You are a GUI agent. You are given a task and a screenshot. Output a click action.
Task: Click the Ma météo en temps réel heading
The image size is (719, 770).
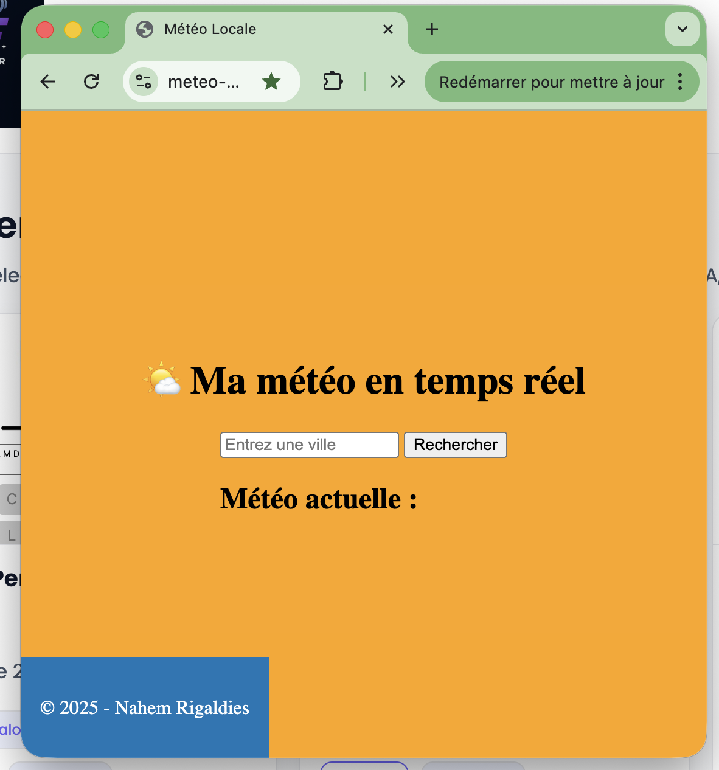click(x=387, y=381)
